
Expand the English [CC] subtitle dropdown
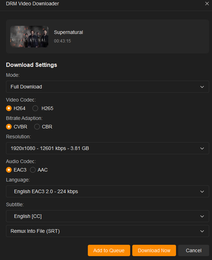click(x=107, y=216)
